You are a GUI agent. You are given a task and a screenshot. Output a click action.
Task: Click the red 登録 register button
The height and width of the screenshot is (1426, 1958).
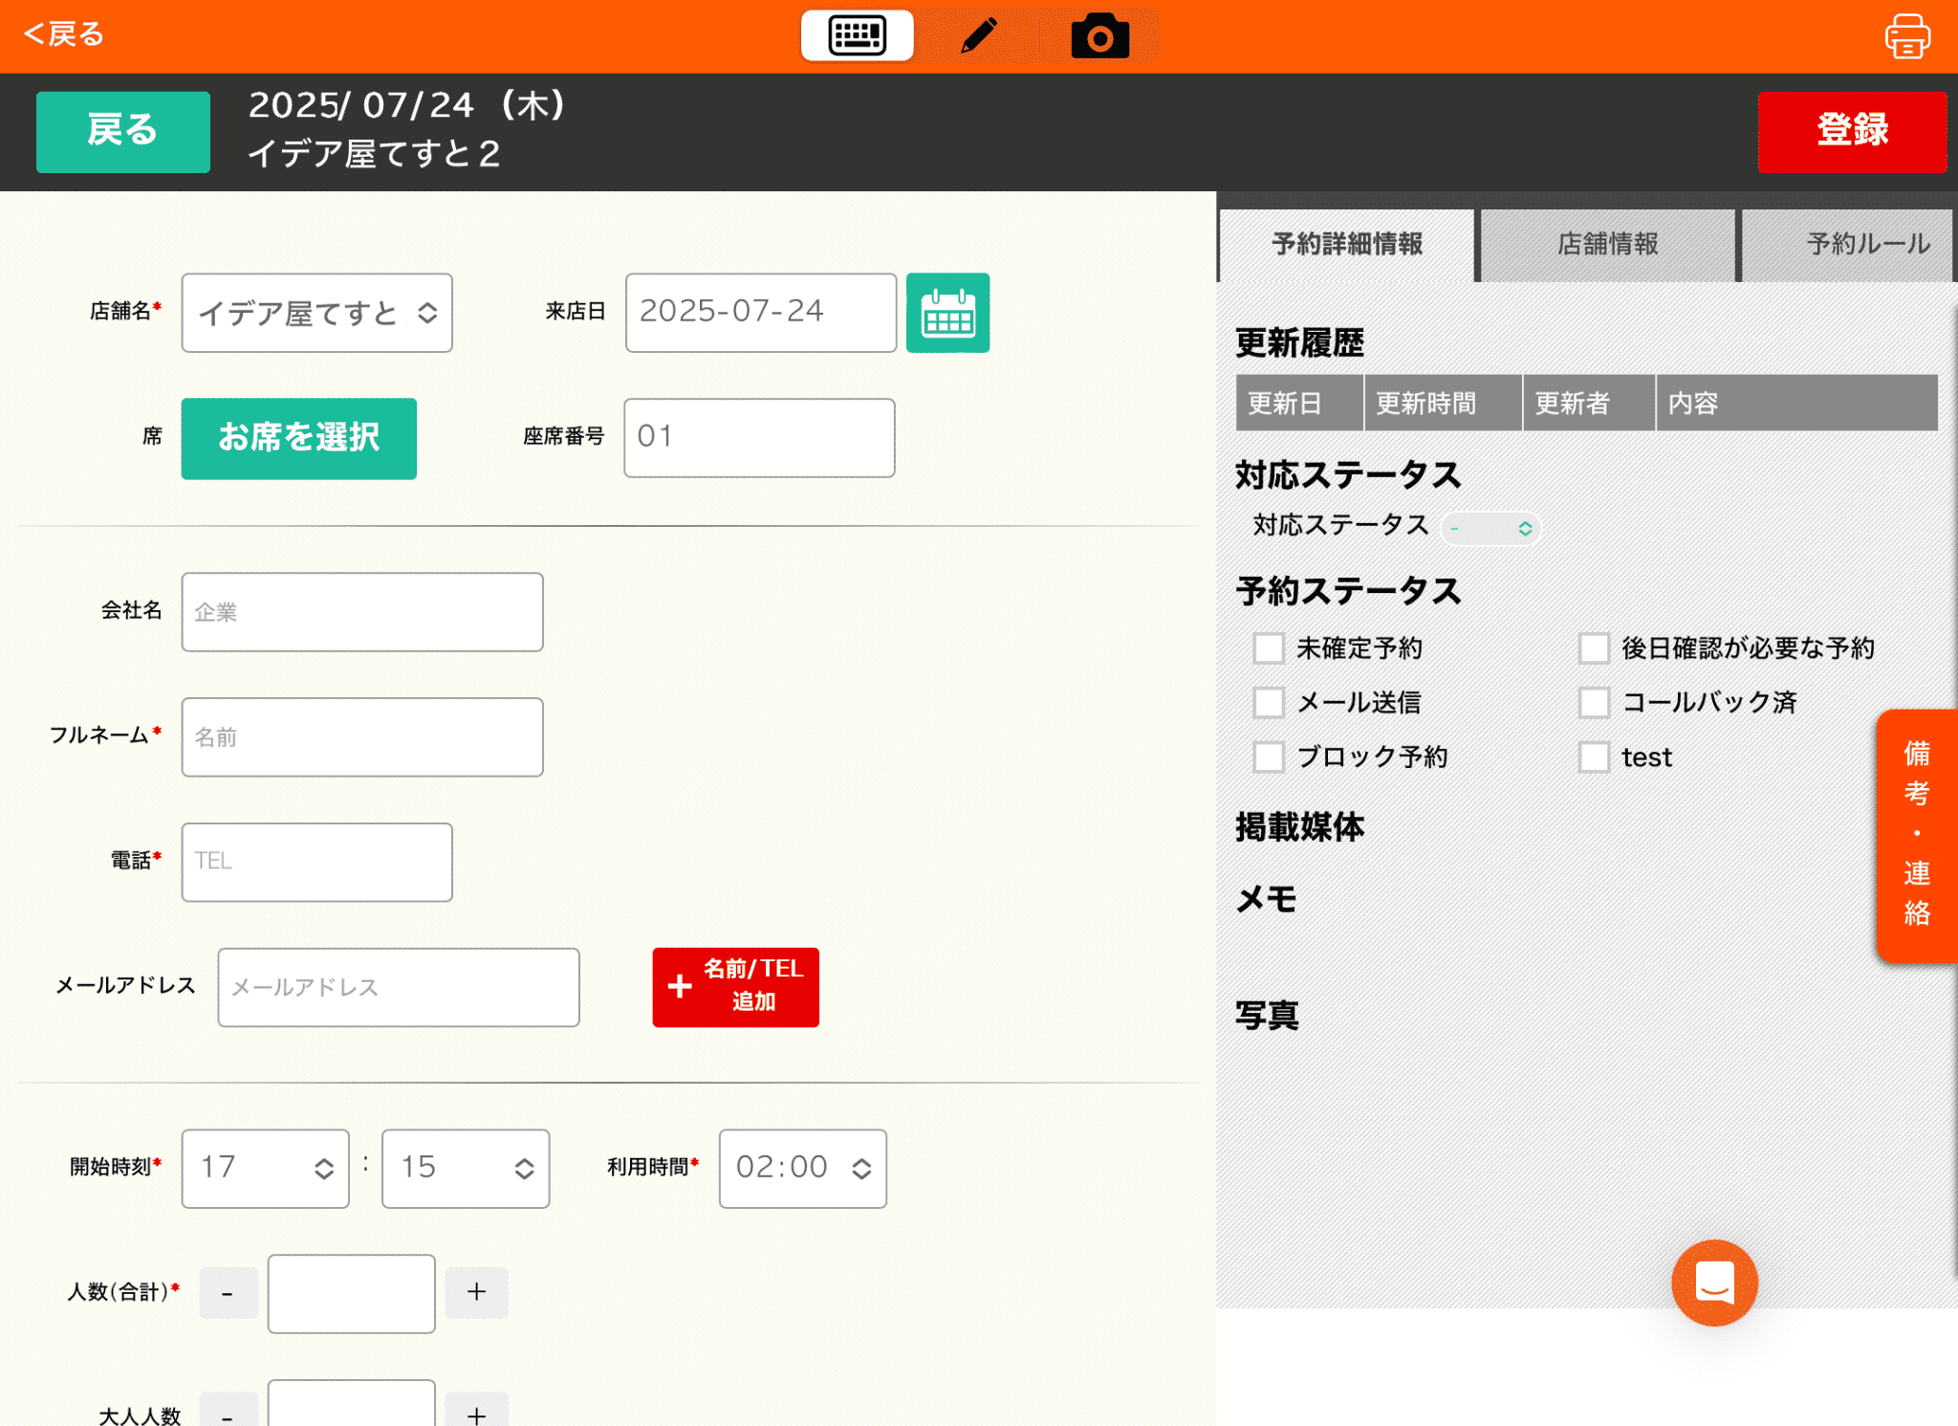pos(1852,131)
